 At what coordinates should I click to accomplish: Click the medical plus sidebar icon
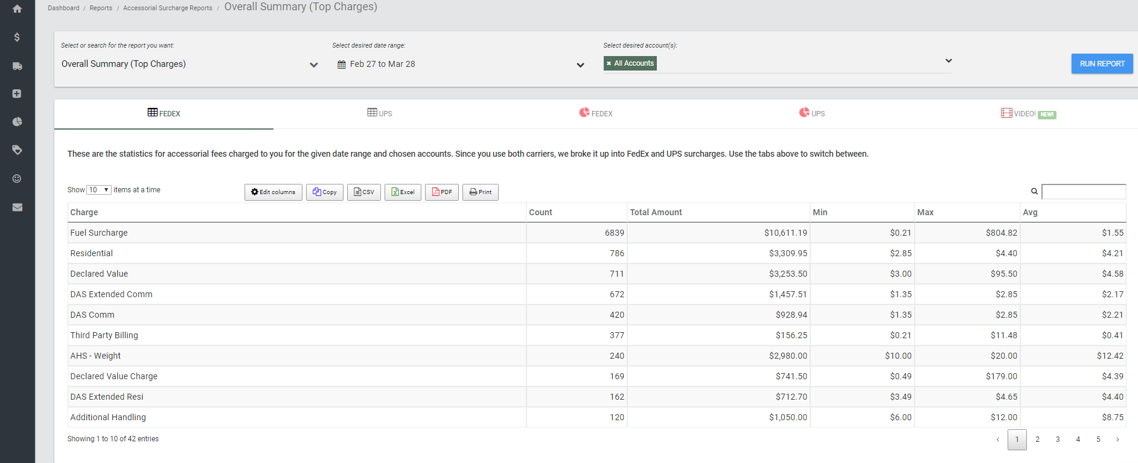point(17,93)
